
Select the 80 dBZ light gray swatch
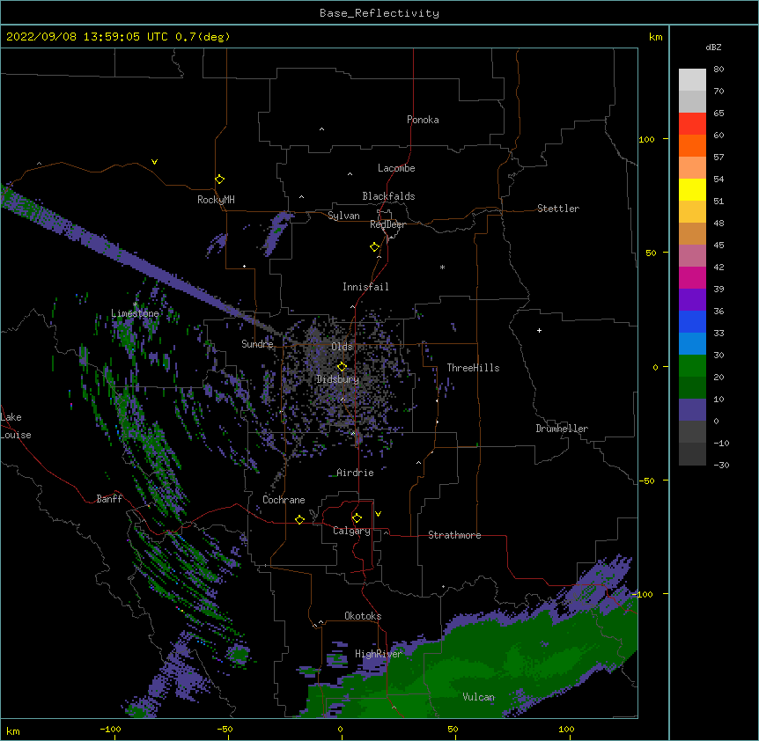click(x=692, y=80)
